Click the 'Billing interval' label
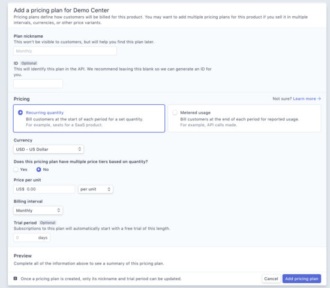This screenshot has height=288, width=330. [x=28, y=201]
